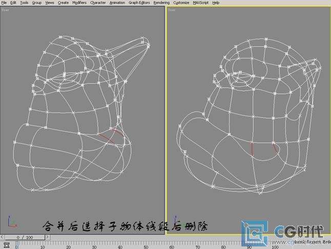
Task: Open the Group menu
Action: [37, 3]
